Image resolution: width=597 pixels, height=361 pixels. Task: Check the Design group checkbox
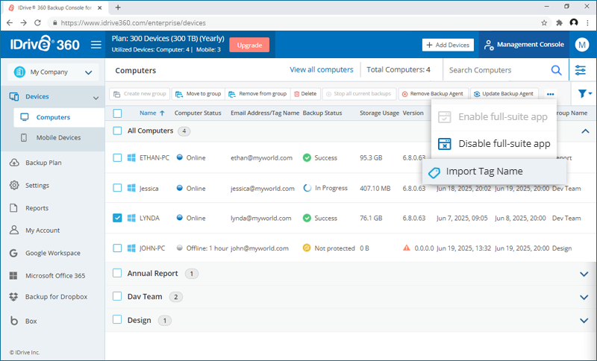click(117, 319)
